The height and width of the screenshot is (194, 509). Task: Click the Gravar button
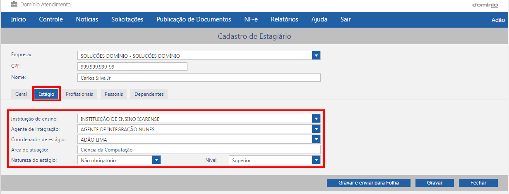click(435, 183)
